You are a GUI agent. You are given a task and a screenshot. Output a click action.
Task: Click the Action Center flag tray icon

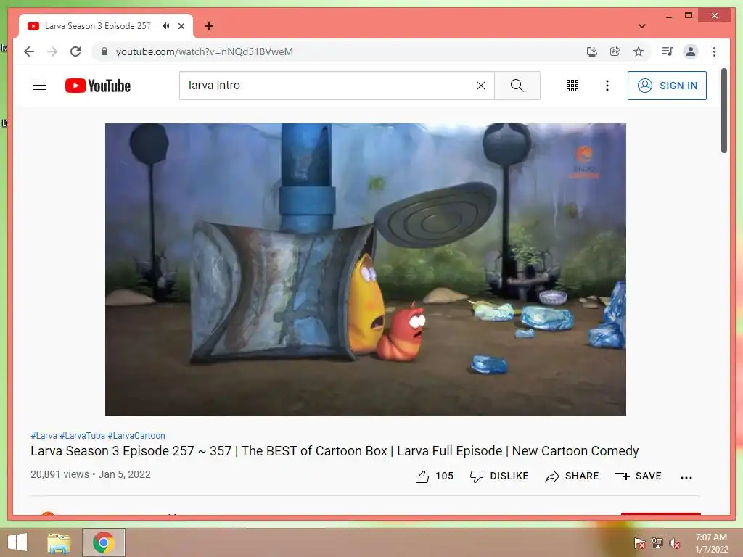[x=639, y=543]
